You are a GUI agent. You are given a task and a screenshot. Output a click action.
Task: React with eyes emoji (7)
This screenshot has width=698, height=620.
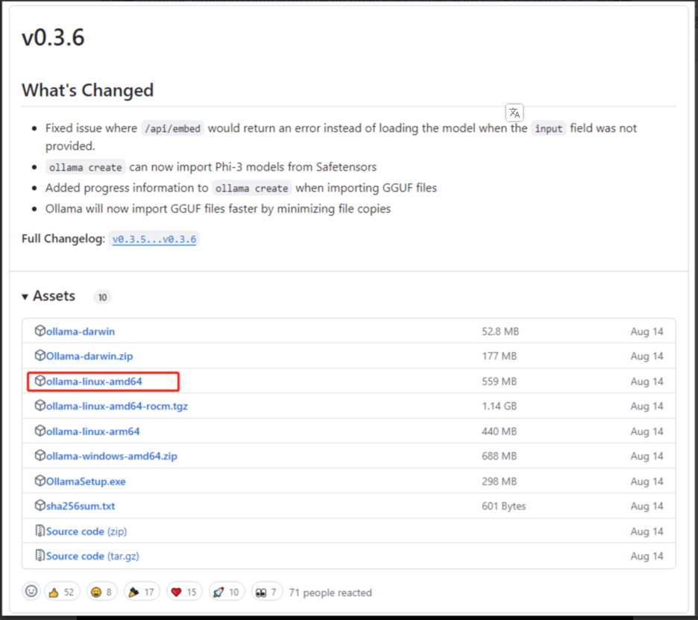(267, 592)
